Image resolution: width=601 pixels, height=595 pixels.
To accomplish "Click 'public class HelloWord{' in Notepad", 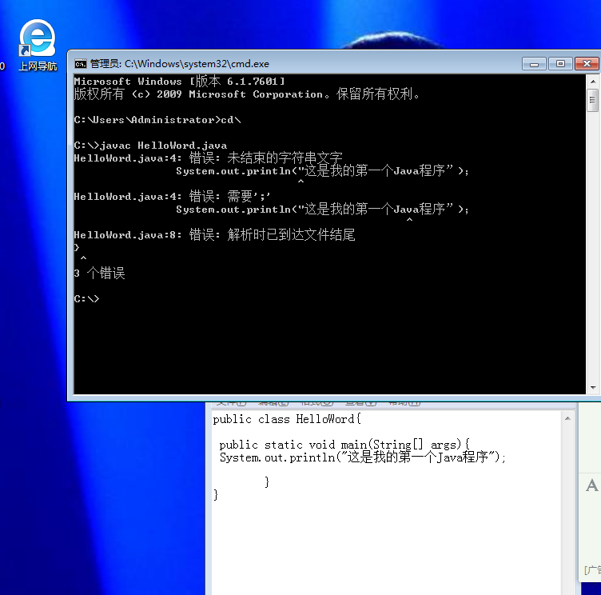I will 287,419.
